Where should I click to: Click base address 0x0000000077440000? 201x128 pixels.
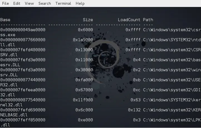pyautogui.click(x=23, y=80)
